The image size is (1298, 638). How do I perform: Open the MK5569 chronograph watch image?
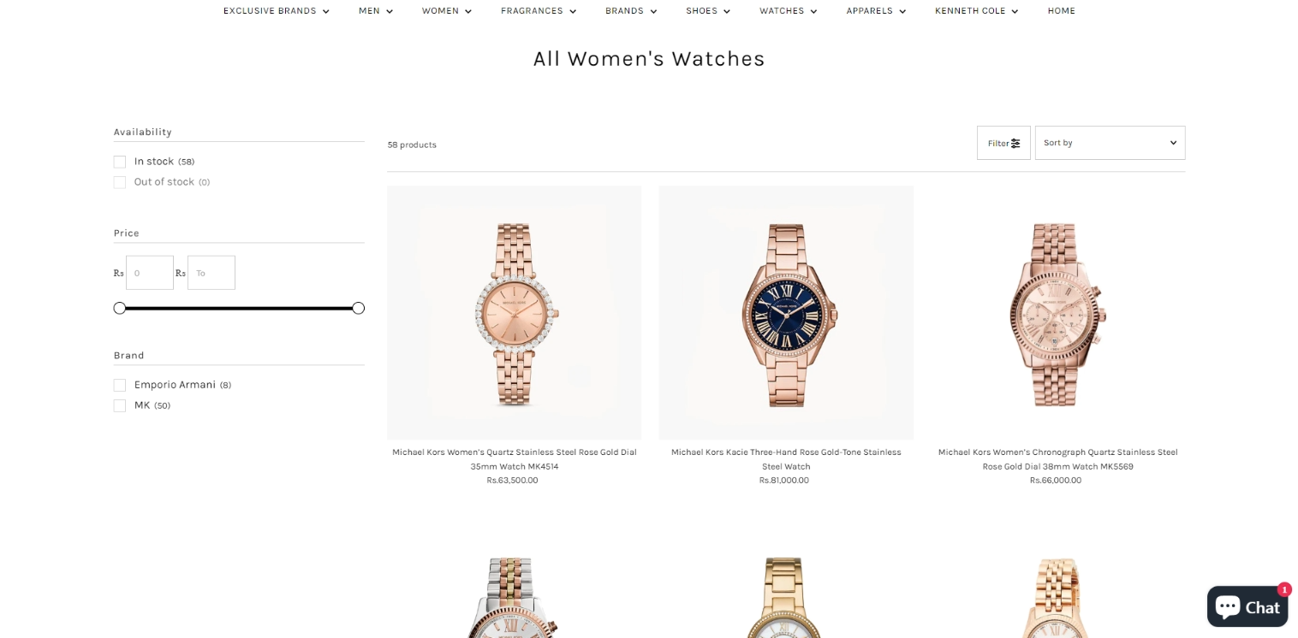(1057, 313)
